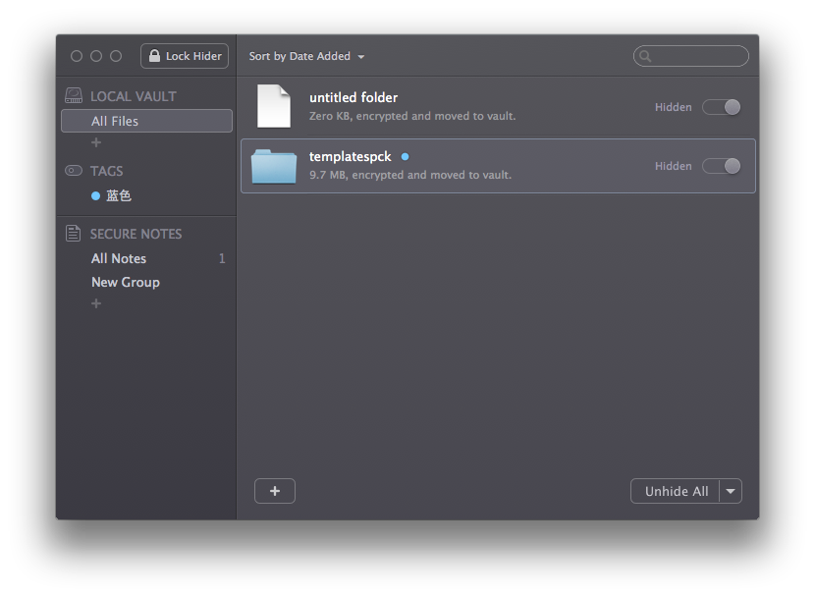Click the blue tag dot next to templatespck
The image size is (815, 597).
coord(405,156)
